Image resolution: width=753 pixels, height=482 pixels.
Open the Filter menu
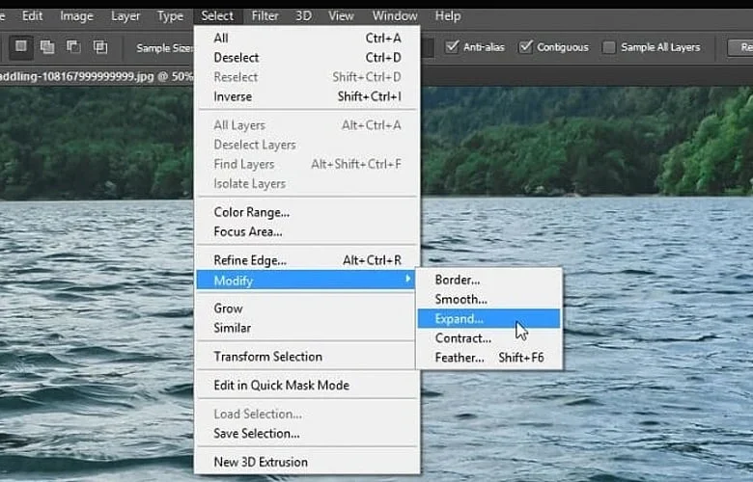(x=265, y=16)
